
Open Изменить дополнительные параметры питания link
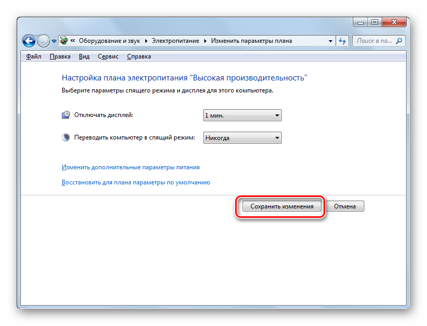(131, 167)
